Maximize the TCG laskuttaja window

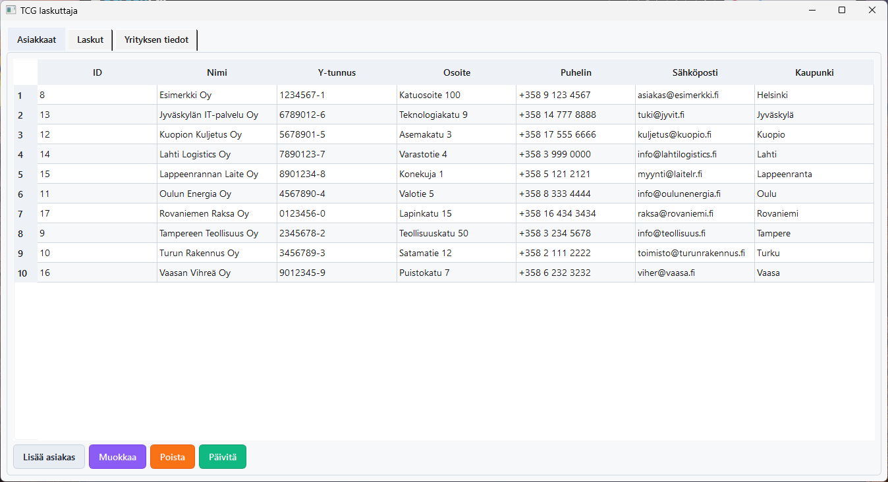click(x=842, y=10)
